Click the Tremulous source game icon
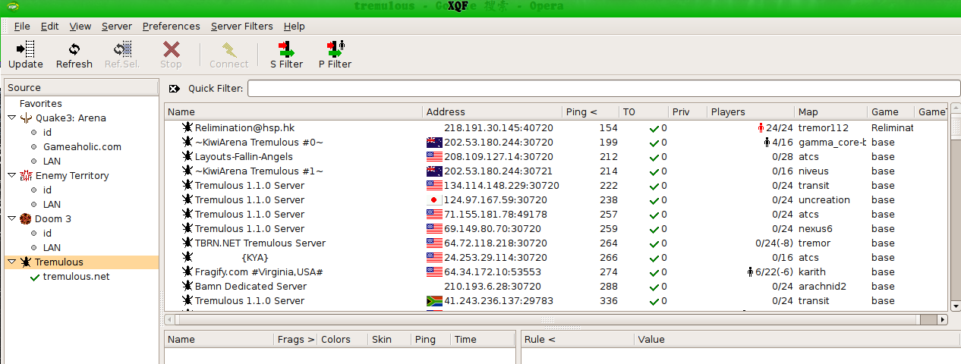961x364 pixels. pos(27,262)
